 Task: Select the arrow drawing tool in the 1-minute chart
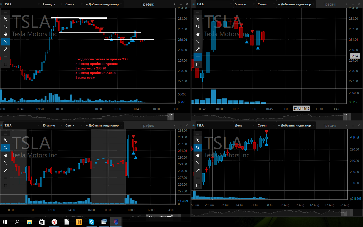(x=6, y=49)
